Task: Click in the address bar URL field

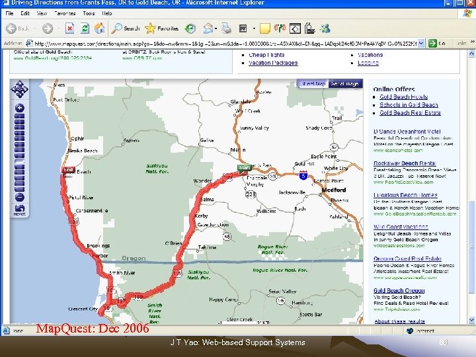Action: point(225,44)
